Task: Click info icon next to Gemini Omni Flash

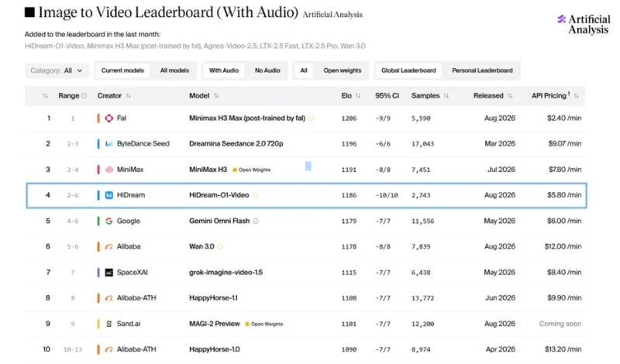Action: [256, 221]
